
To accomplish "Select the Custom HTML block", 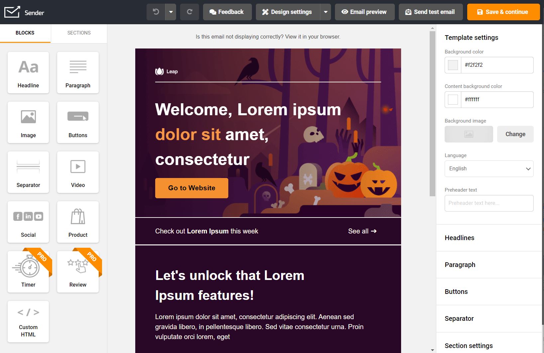I will (28, 321).
